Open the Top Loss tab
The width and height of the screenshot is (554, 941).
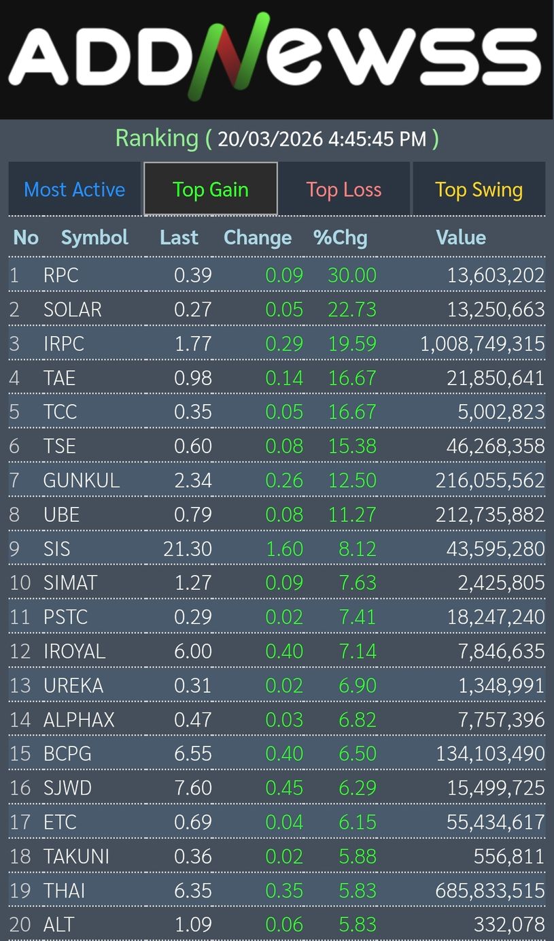343,189
